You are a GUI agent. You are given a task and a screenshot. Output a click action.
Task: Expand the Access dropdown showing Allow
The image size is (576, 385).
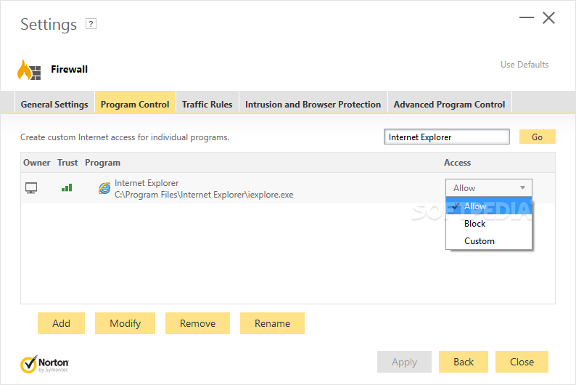point(488,188)
